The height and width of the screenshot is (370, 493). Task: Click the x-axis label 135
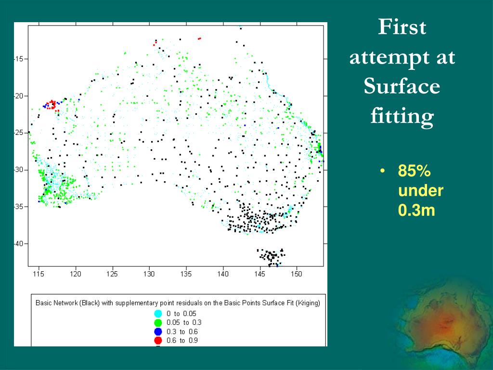point(186,274)
